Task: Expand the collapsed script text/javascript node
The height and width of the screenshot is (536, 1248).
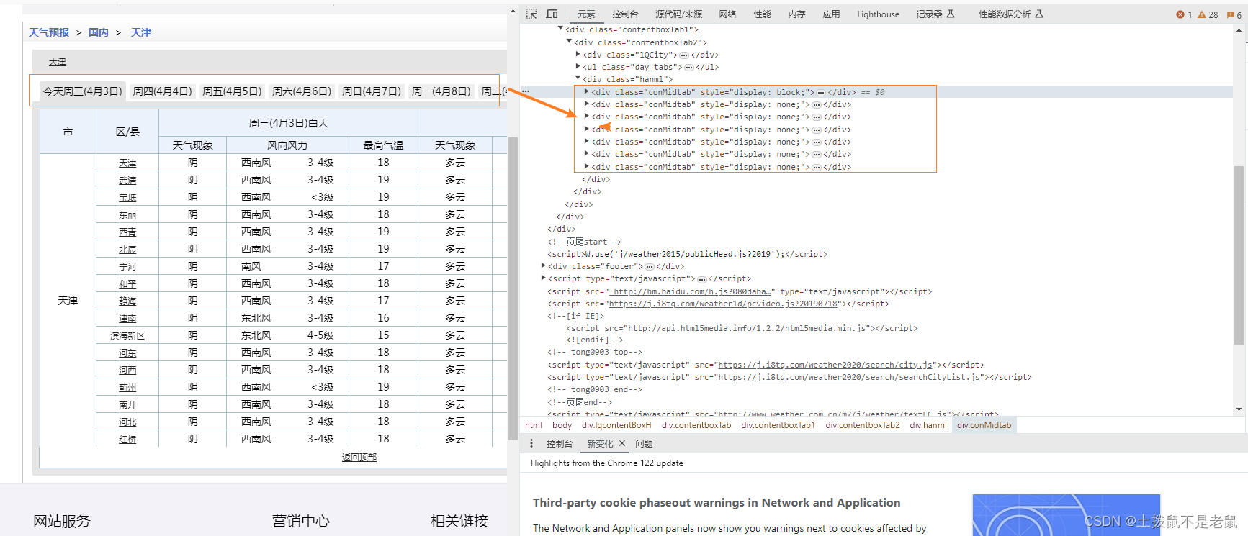Action: [x=543, y=278]
